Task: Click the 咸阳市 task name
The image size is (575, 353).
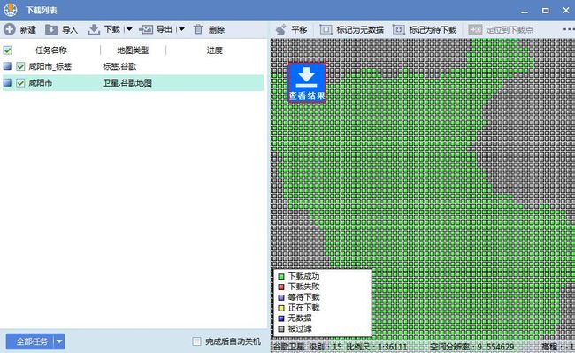Action: (x=41, y=83)
